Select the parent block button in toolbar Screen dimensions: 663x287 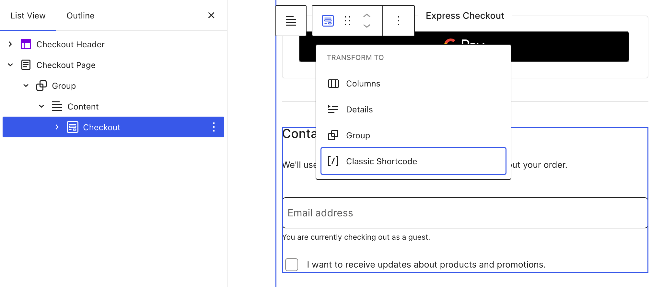point(291,21)
